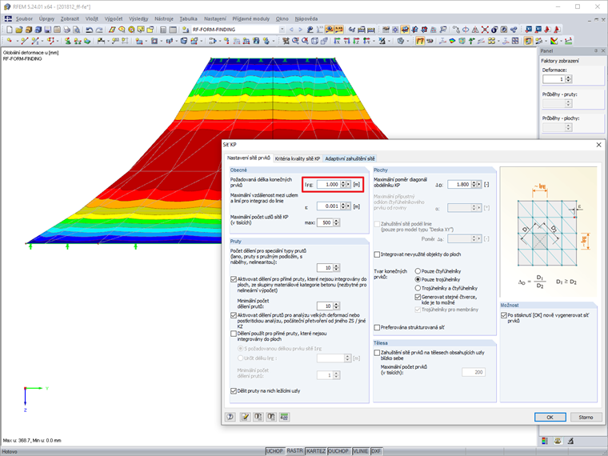Switch to 'Kritéria kvality sítě KP' tab

pyautogui.click(x=298, y=158)
